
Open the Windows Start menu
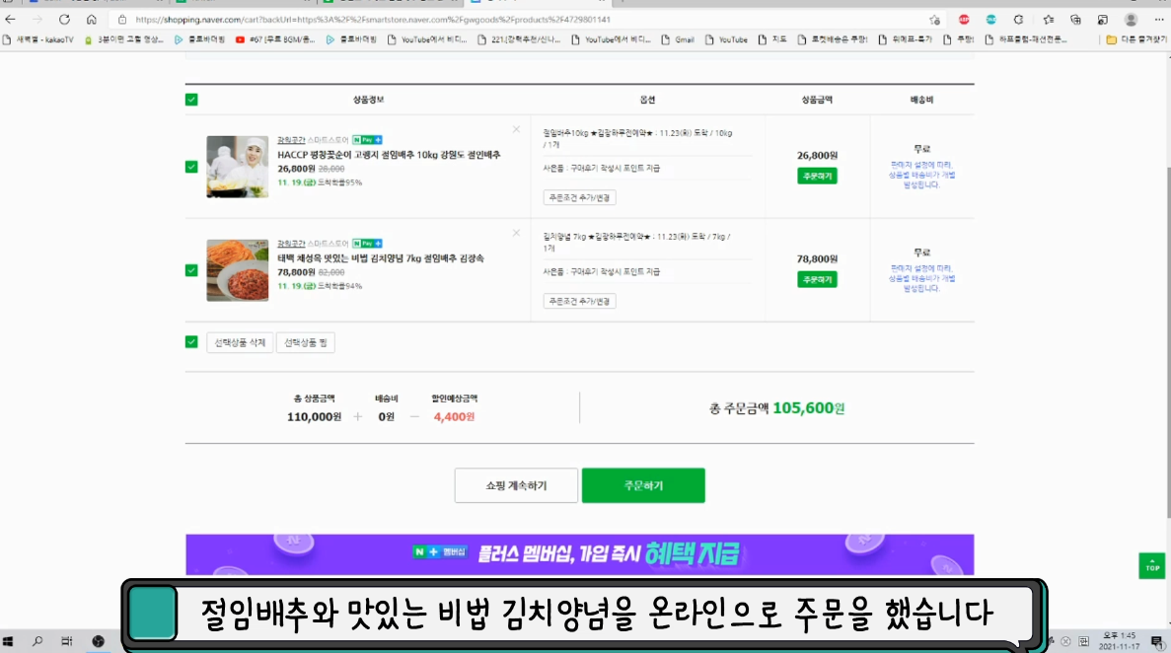point(8,641)
